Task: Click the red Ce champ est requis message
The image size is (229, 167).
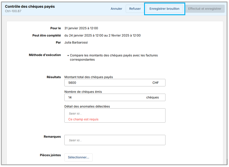Action: 83,119
